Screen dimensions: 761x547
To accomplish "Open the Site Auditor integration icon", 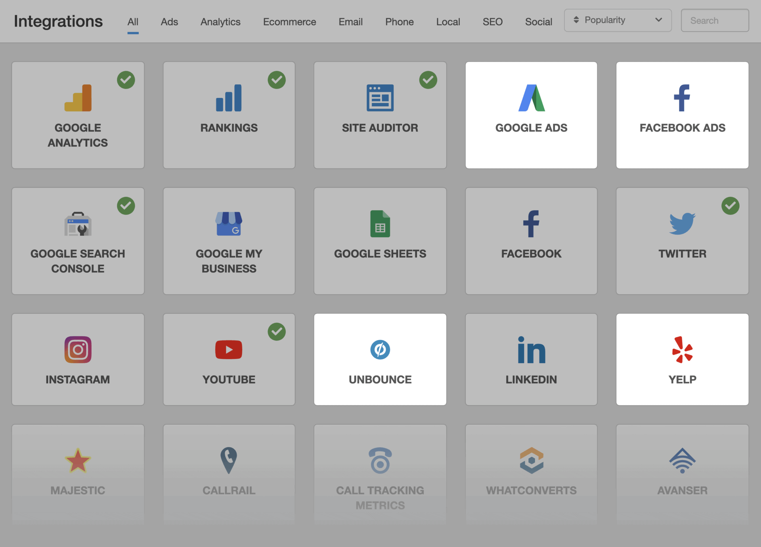I will (380, 97).
